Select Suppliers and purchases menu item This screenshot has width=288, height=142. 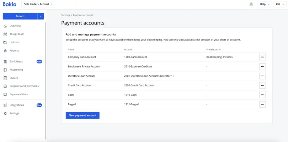[24, 86]
